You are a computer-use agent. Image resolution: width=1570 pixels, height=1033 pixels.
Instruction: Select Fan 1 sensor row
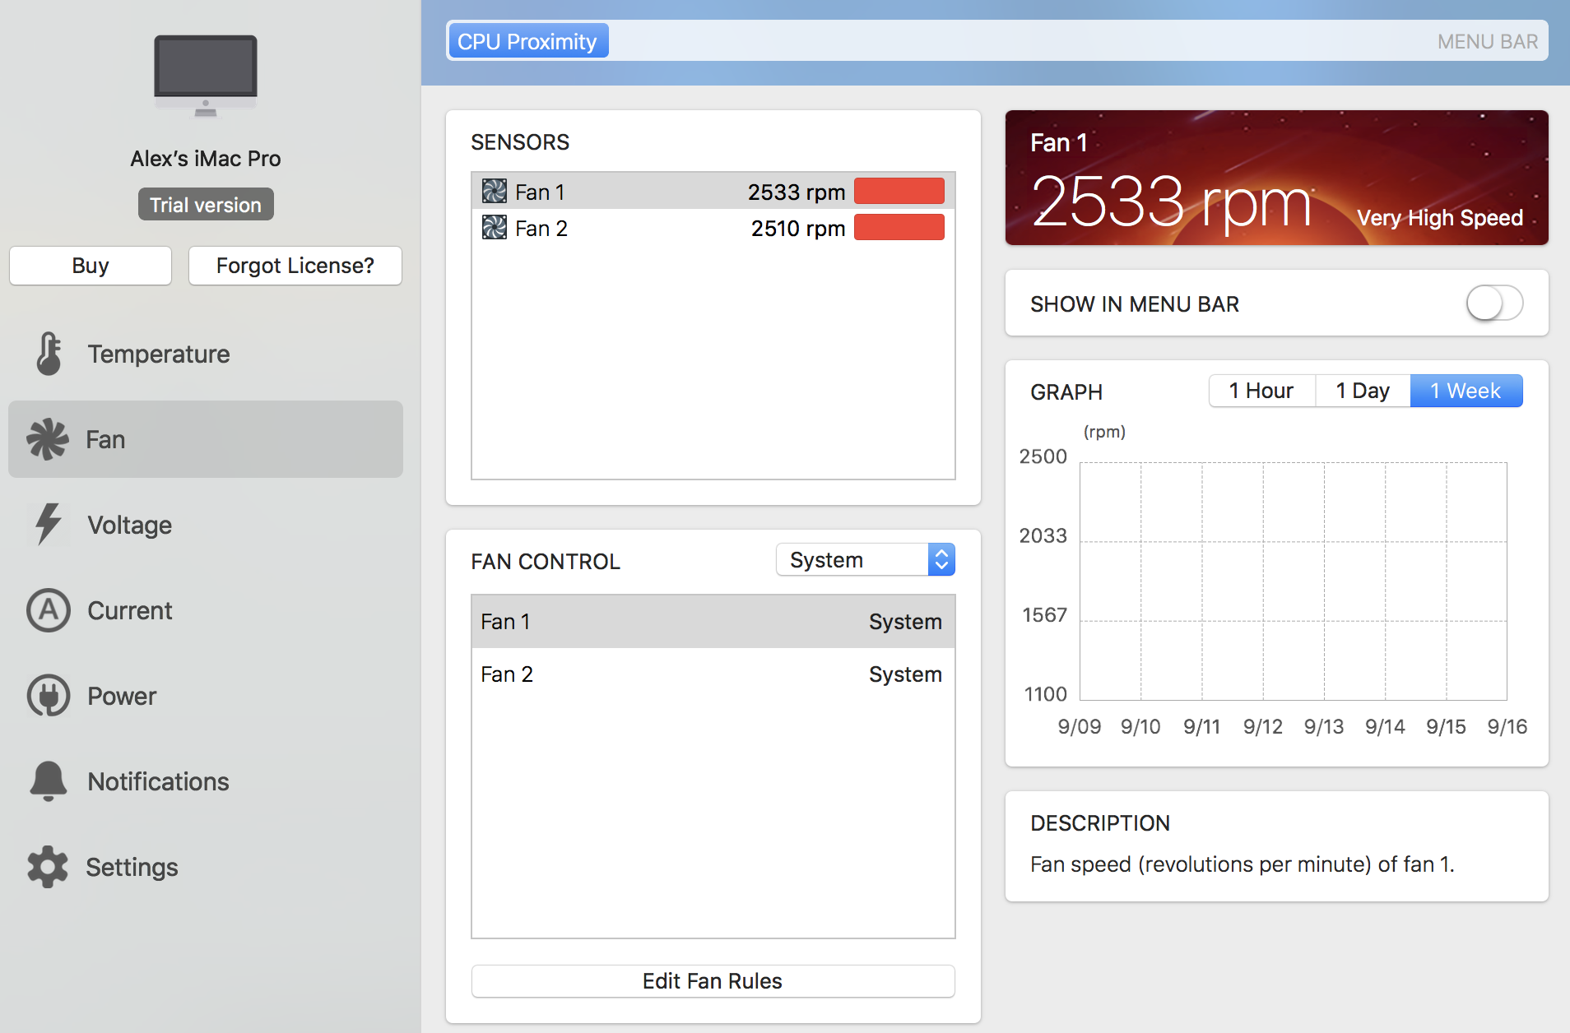pyautogui.click(x=713, y=192)
